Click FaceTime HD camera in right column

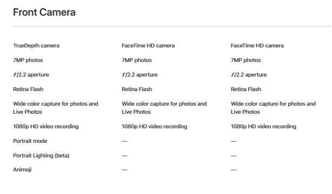coord(257,46)
